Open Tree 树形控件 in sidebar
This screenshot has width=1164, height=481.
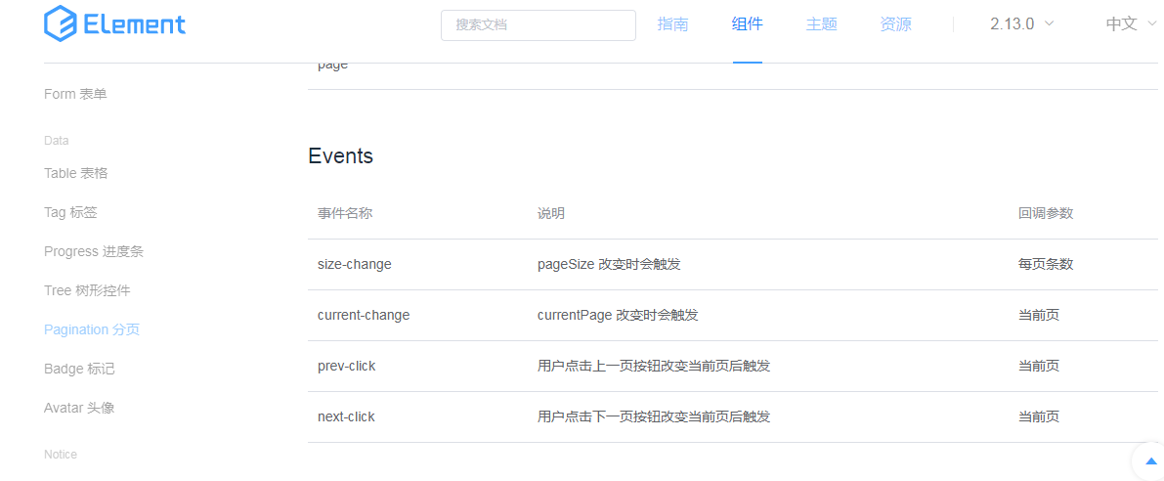tap(87, 290)
